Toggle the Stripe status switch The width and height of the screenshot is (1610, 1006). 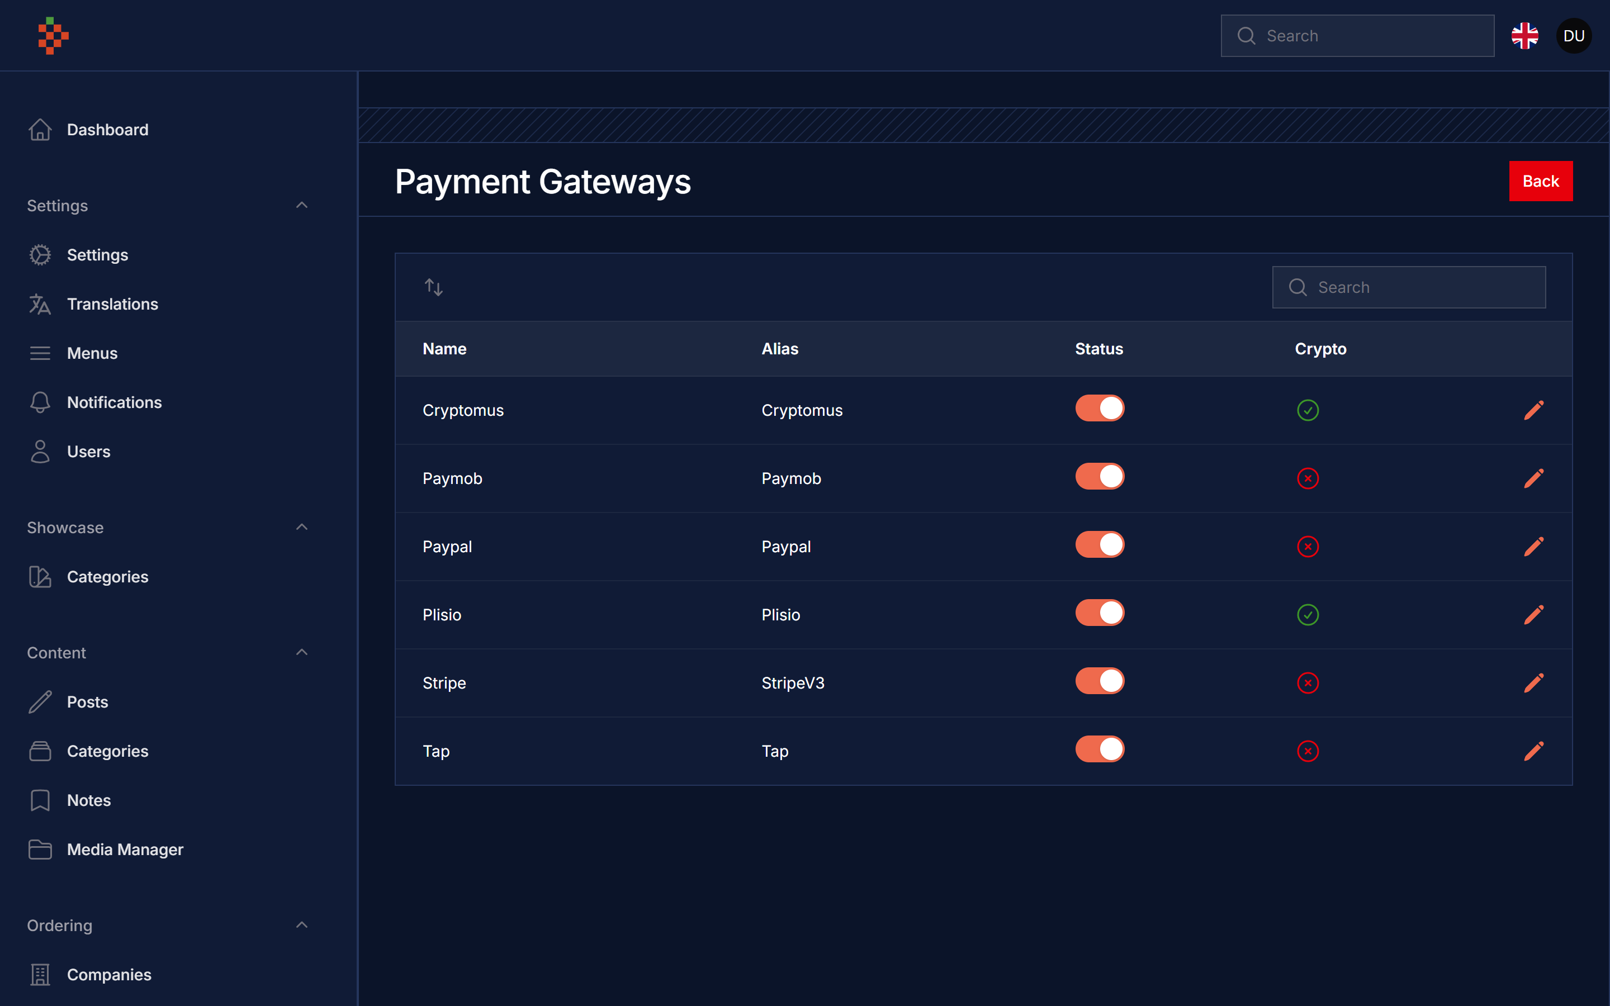(x=1100, y=681)
